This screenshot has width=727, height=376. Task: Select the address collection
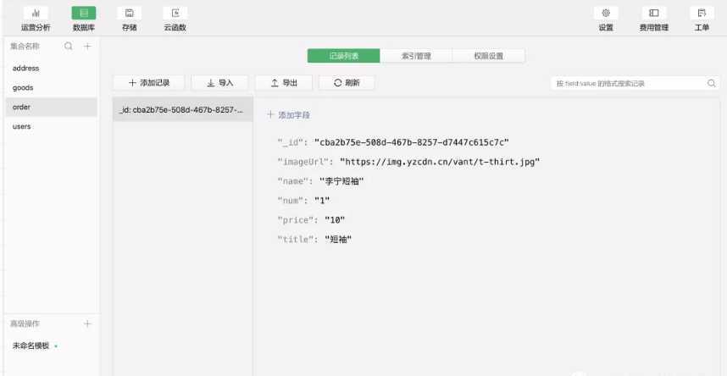(52, 68)
